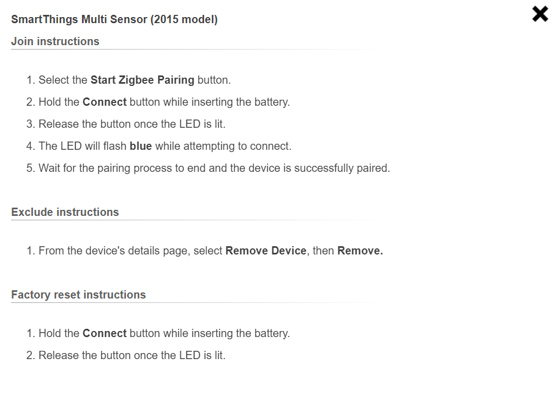
Task: Select the Join instructions heading
Action: (x=55, y=41)
